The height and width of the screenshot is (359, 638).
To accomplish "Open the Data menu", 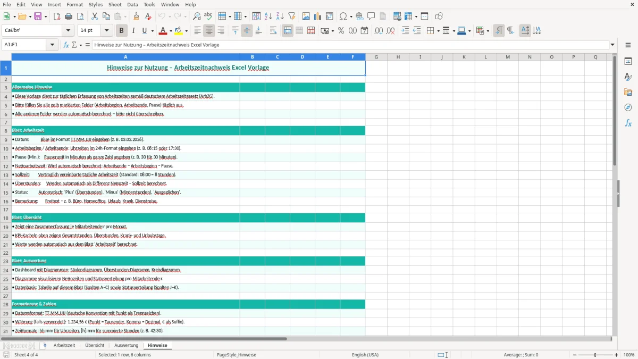I will (x=132, y=4).
